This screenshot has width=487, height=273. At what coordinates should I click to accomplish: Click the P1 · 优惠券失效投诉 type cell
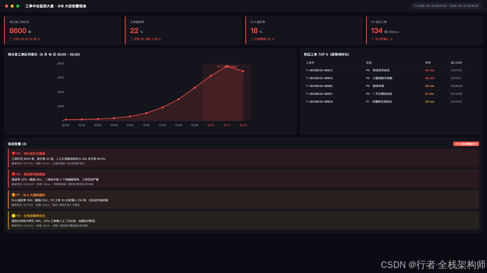click(379, 102)
